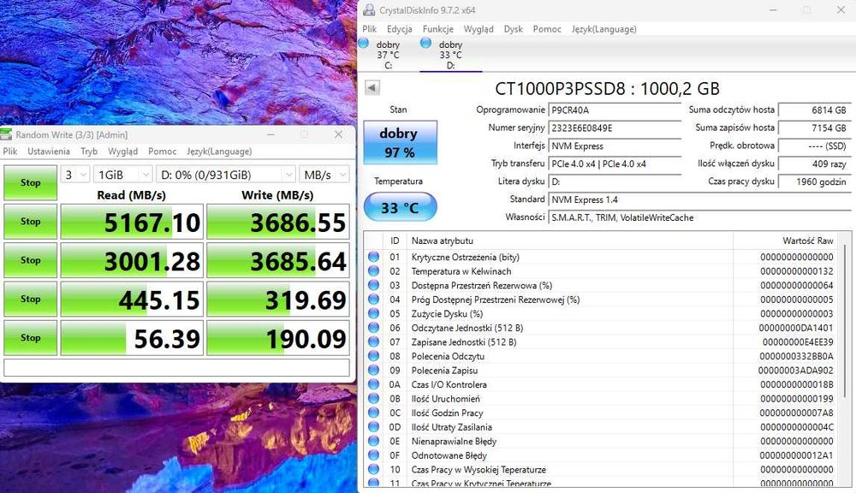Click the status orb of attribute 0C

(373, 413)
